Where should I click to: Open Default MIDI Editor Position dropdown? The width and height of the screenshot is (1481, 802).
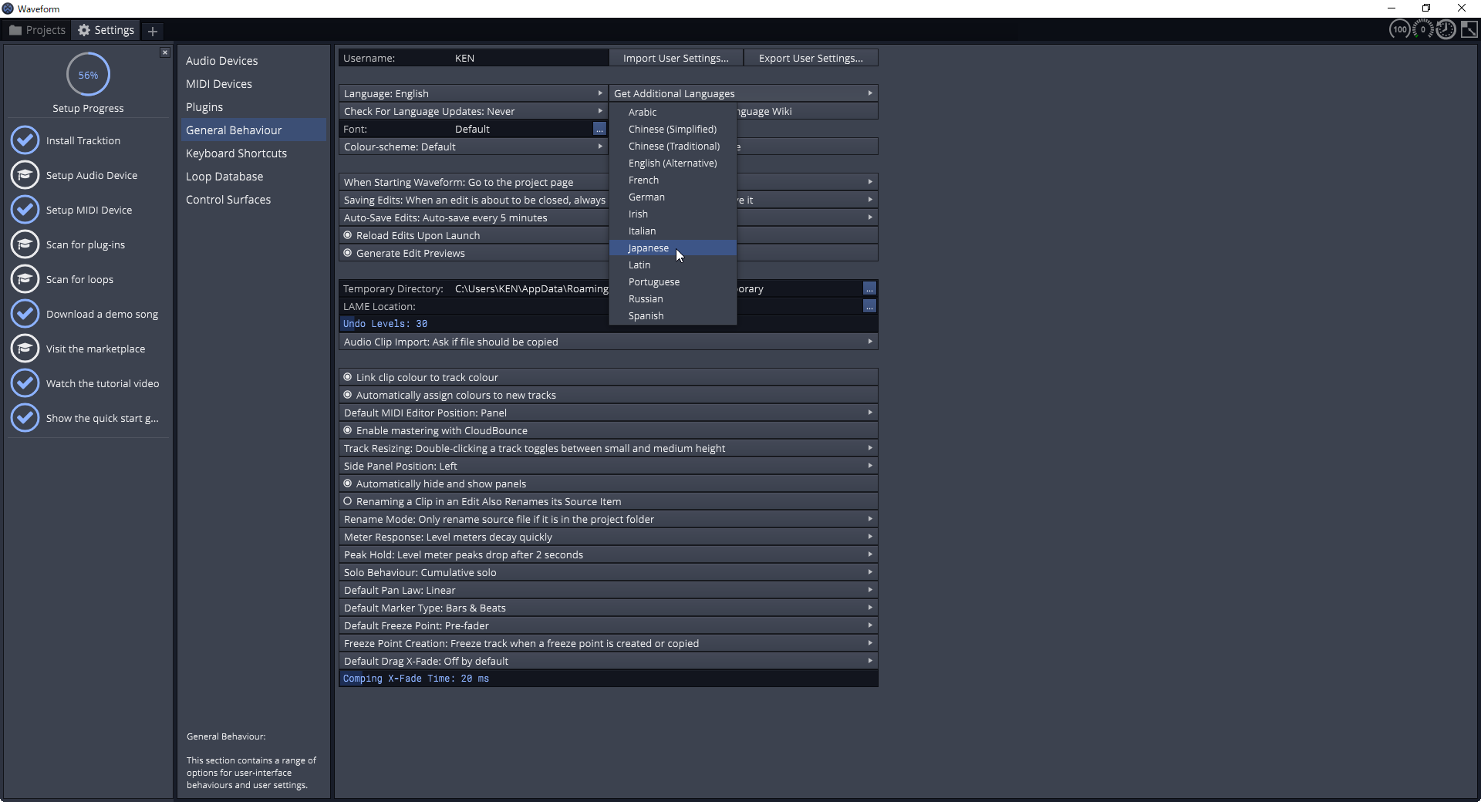point(608,413)
